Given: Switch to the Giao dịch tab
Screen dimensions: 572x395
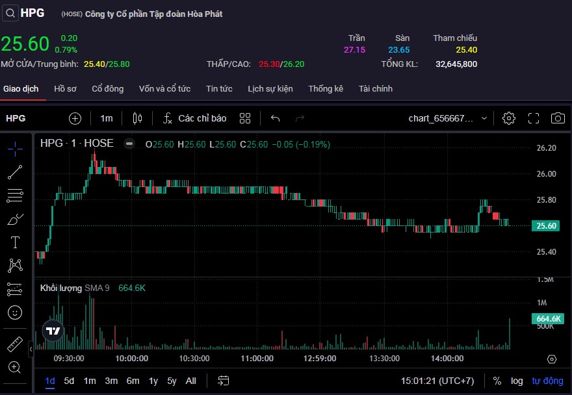Looking at the screenshot, I should 21,88.
